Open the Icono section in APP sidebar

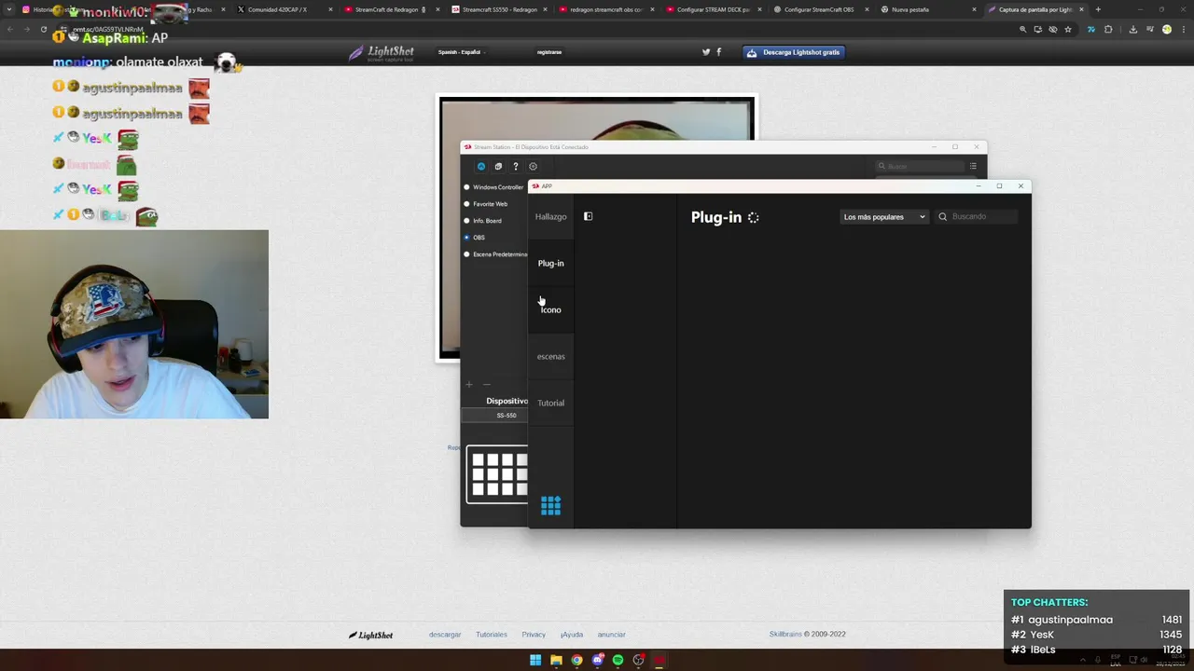tap(550, 309)
